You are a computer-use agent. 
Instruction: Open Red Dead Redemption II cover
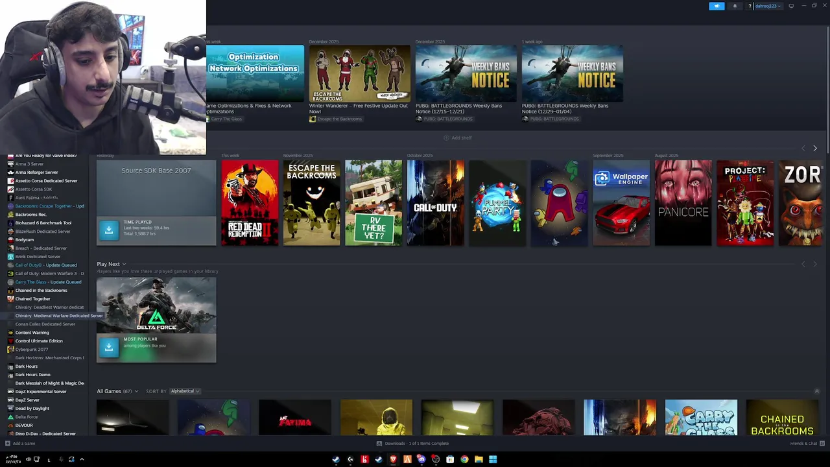click(x=250, y=203)
